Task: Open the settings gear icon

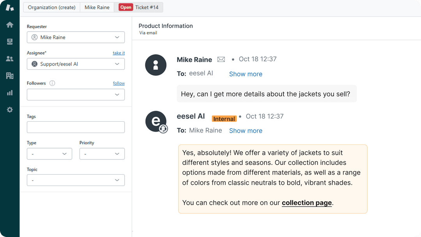Action: point(9,110)
